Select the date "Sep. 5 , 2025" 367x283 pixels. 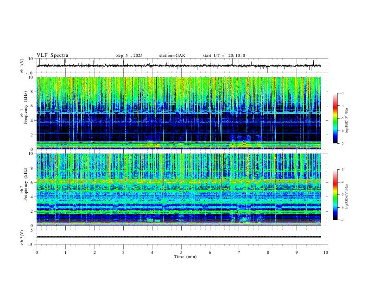coord(129,55)
